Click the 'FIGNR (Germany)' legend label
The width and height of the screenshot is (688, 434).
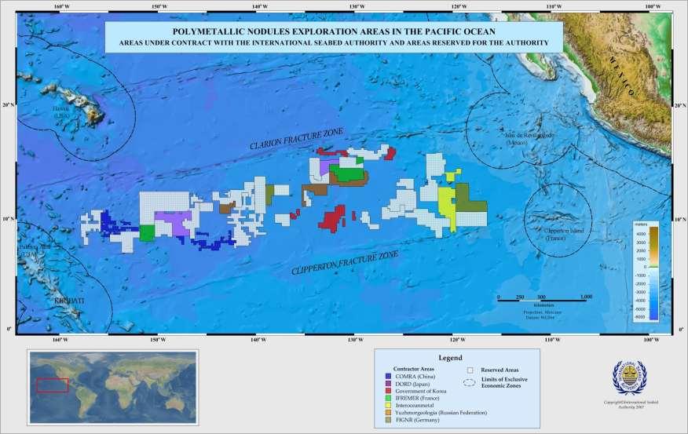point(417,420)
